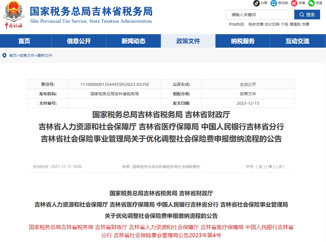
Task: Go to 政策文件 in the breadcrumb
Action: tap(27, 55)
